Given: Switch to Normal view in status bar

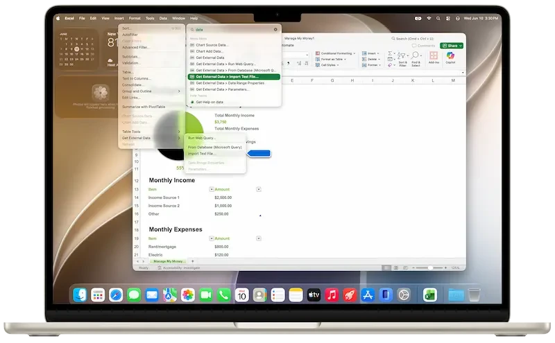Looking at the screenshot, I should pos(386,268).
